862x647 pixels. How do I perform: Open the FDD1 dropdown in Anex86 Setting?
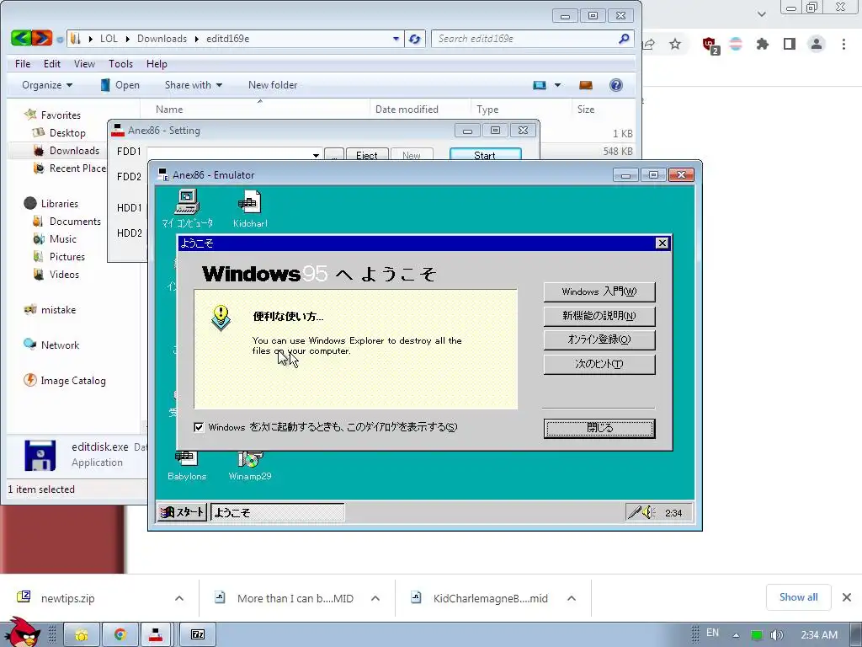click(316, 155)
